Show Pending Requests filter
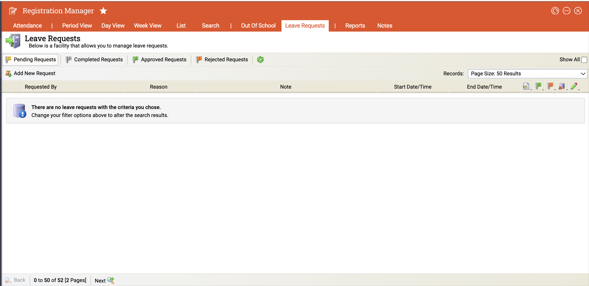Viewport: 589px width, 286px height. [x=30, y=60]
